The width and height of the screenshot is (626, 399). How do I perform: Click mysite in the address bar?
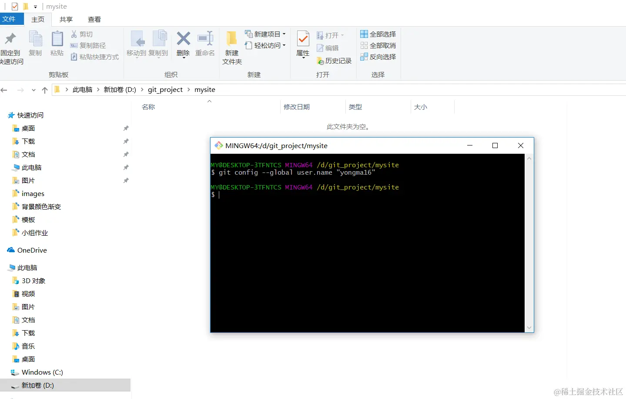point(205,90)
